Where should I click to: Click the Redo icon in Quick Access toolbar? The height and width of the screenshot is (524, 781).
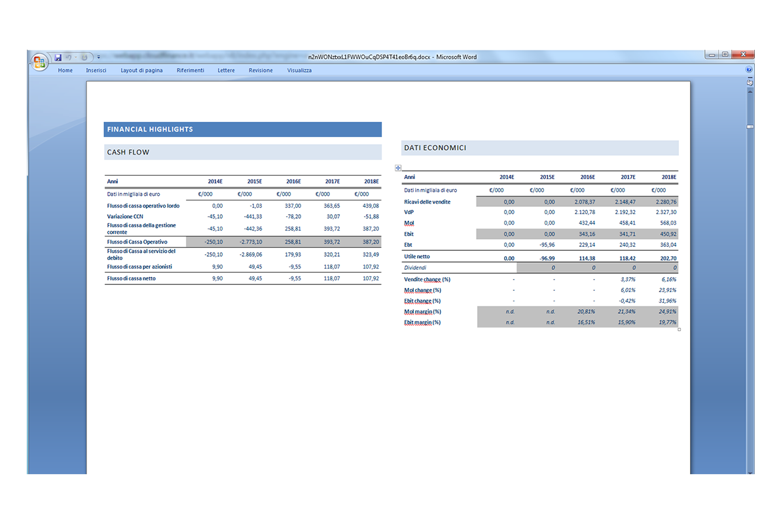84,58
